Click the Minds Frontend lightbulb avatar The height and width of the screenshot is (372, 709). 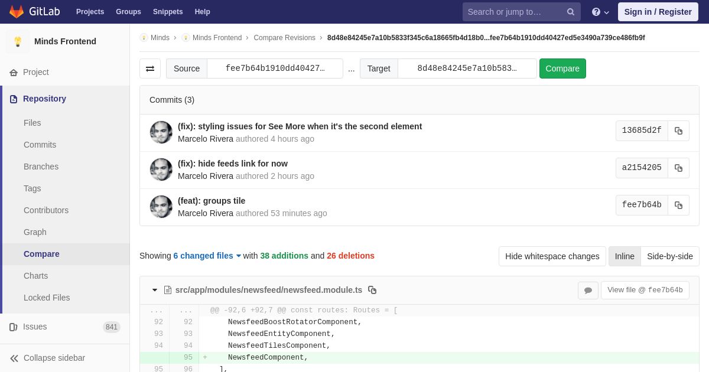click(x=18, y=41)
